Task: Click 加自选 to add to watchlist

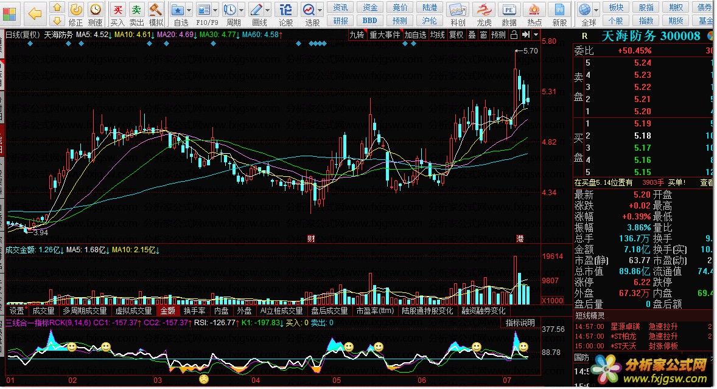Action: coord(414,35)
